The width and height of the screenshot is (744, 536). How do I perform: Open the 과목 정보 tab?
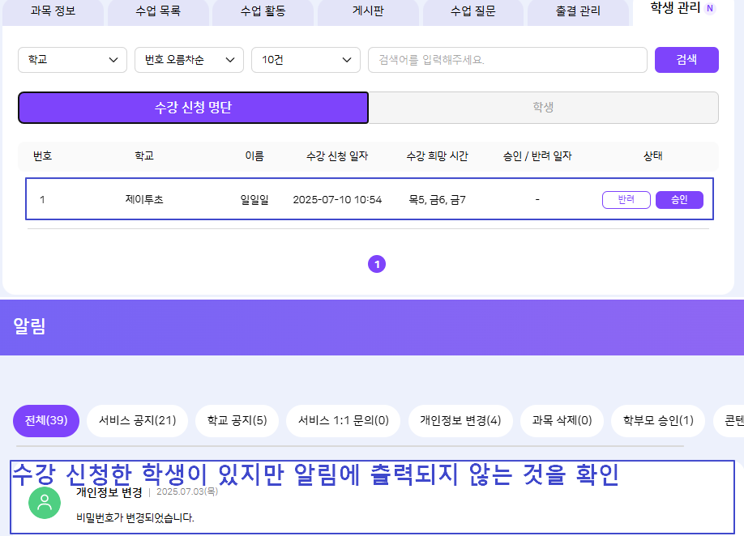(x=53, y=12)
